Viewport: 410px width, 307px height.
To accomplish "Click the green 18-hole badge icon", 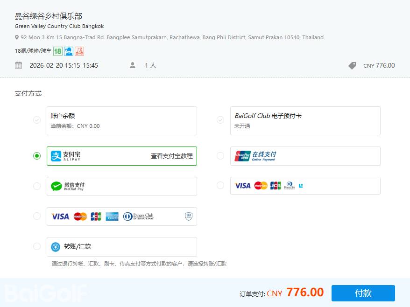I will click(57, 51).
